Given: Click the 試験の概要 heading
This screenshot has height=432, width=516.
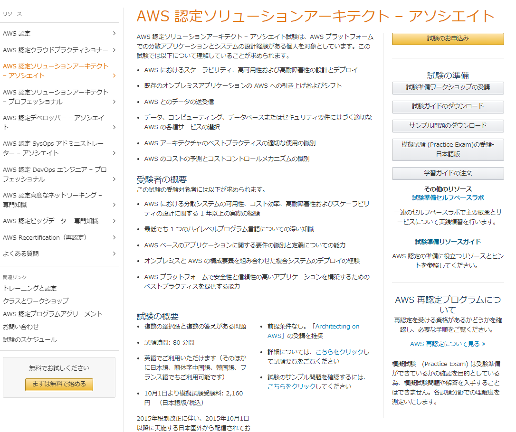Looking at the screenshot, I should tap(157, 316).
